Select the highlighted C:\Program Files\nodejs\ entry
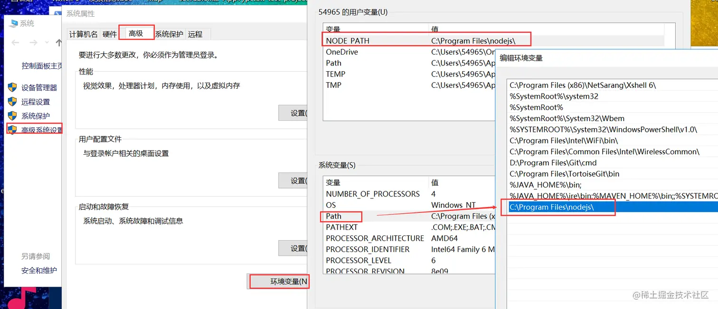The image size is (718, 309). coord(612,207)
